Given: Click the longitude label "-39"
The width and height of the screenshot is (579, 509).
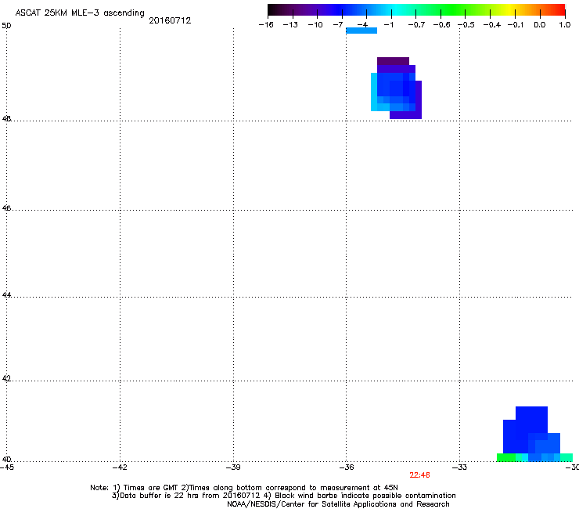Looking at the screenshot, I should coord(233,467).
